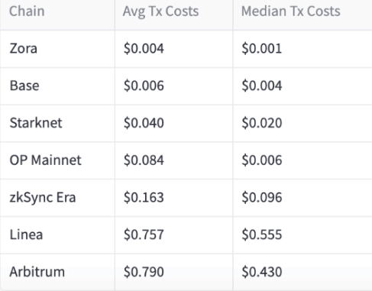Select Starknet's average cost $0.040

[144, 123]
